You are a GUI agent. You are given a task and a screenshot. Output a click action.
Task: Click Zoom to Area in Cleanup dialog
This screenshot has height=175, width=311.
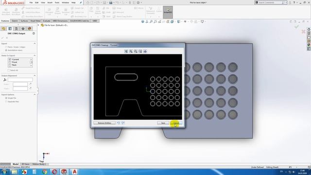[136, 52]
